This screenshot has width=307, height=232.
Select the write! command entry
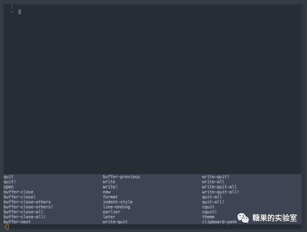(110, 187)
